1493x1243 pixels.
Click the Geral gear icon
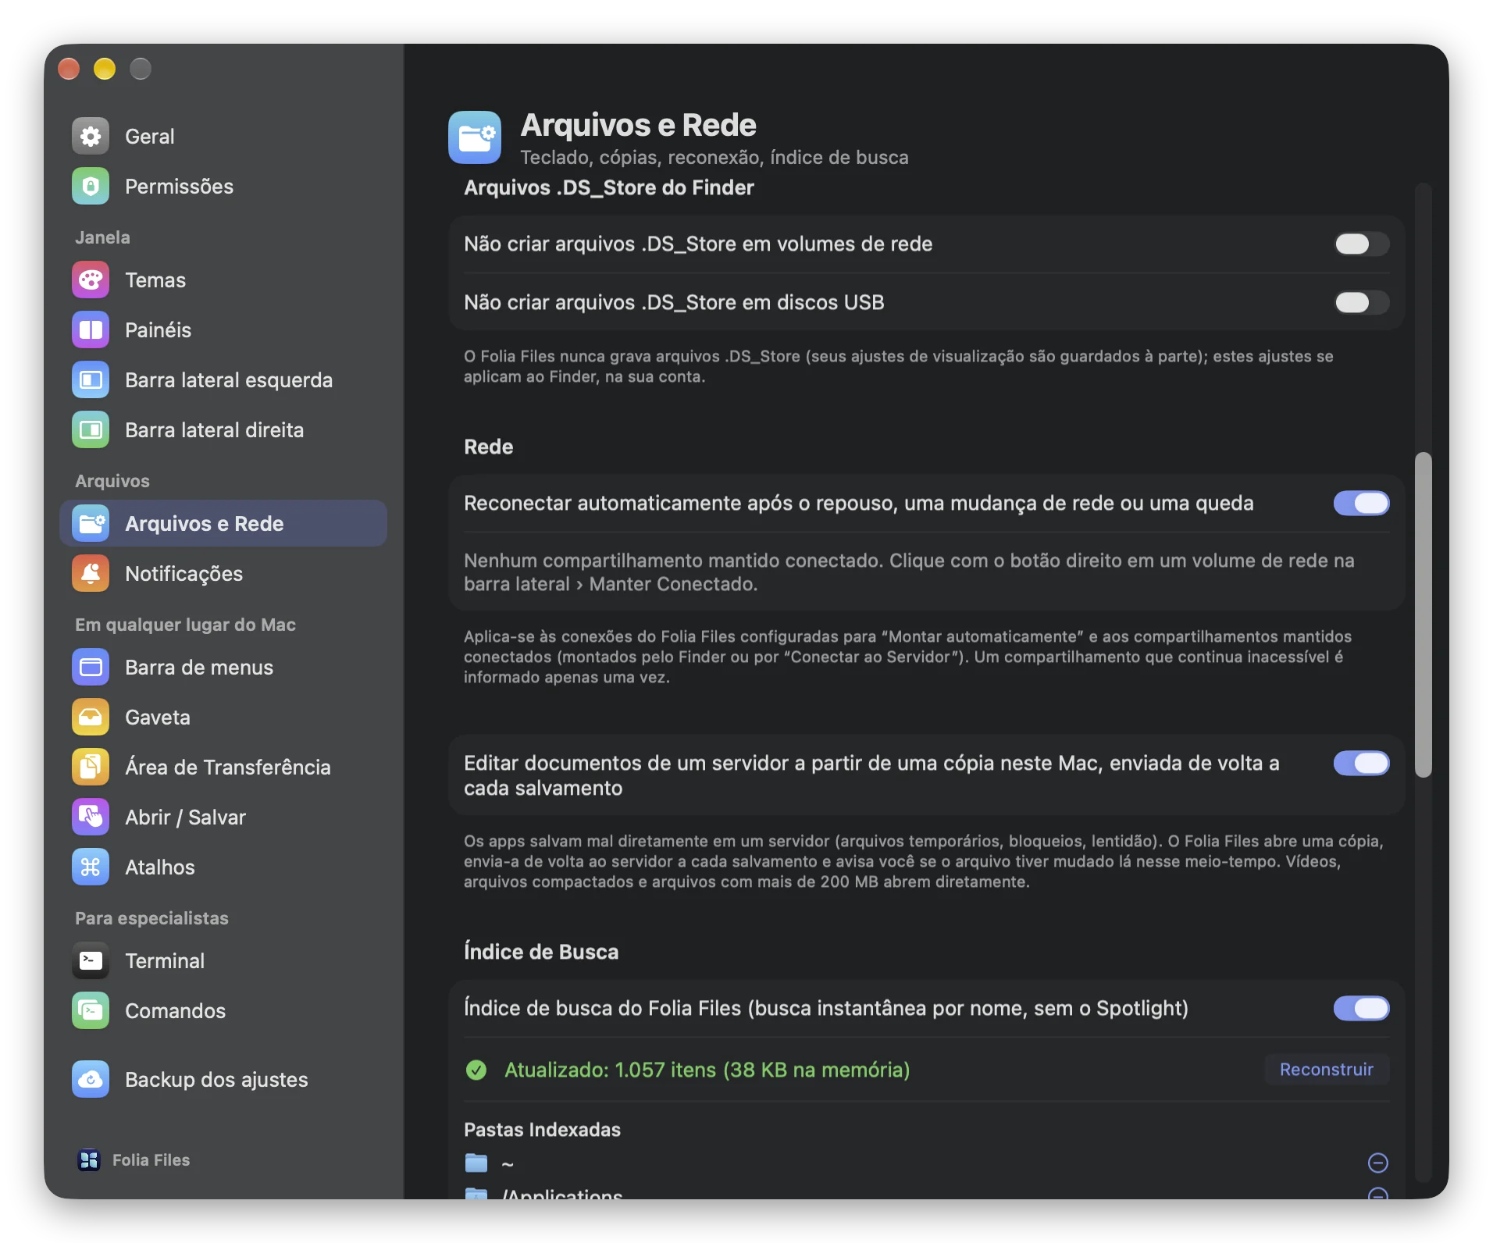point(91,137)
